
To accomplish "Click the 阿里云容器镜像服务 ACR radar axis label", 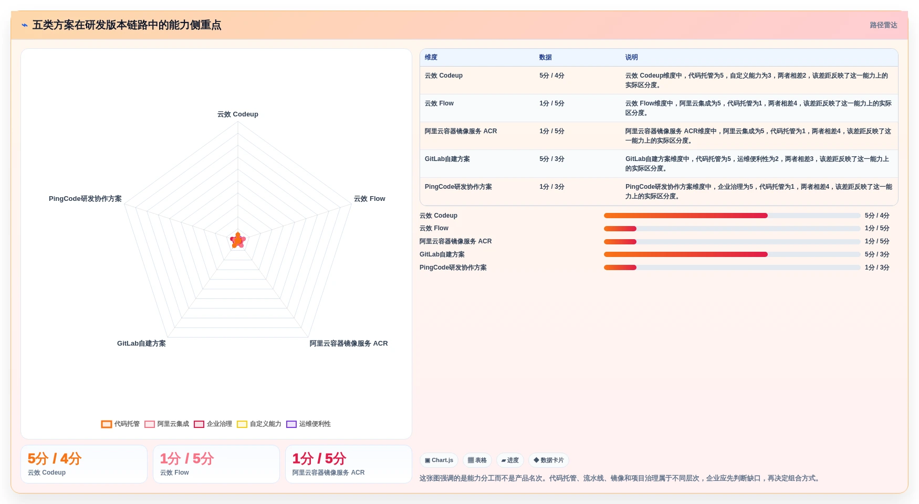I will 349,344.
